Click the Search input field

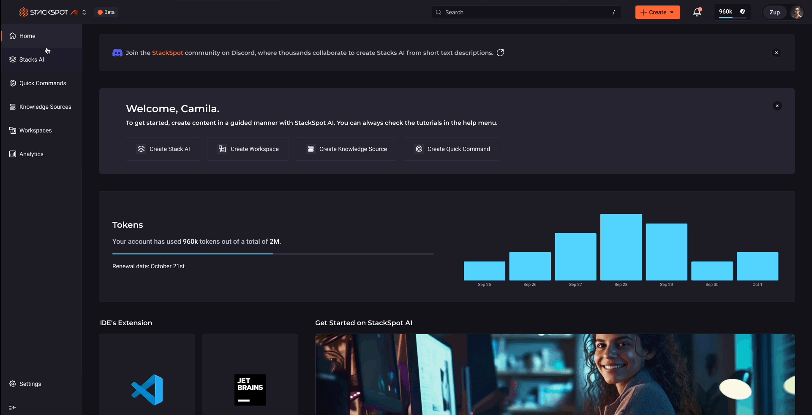(x=526, y=12)
